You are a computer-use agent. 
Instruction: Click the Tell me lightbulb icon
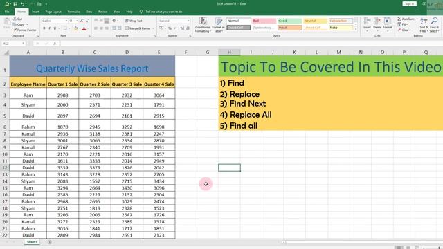[x=141, y=12]
